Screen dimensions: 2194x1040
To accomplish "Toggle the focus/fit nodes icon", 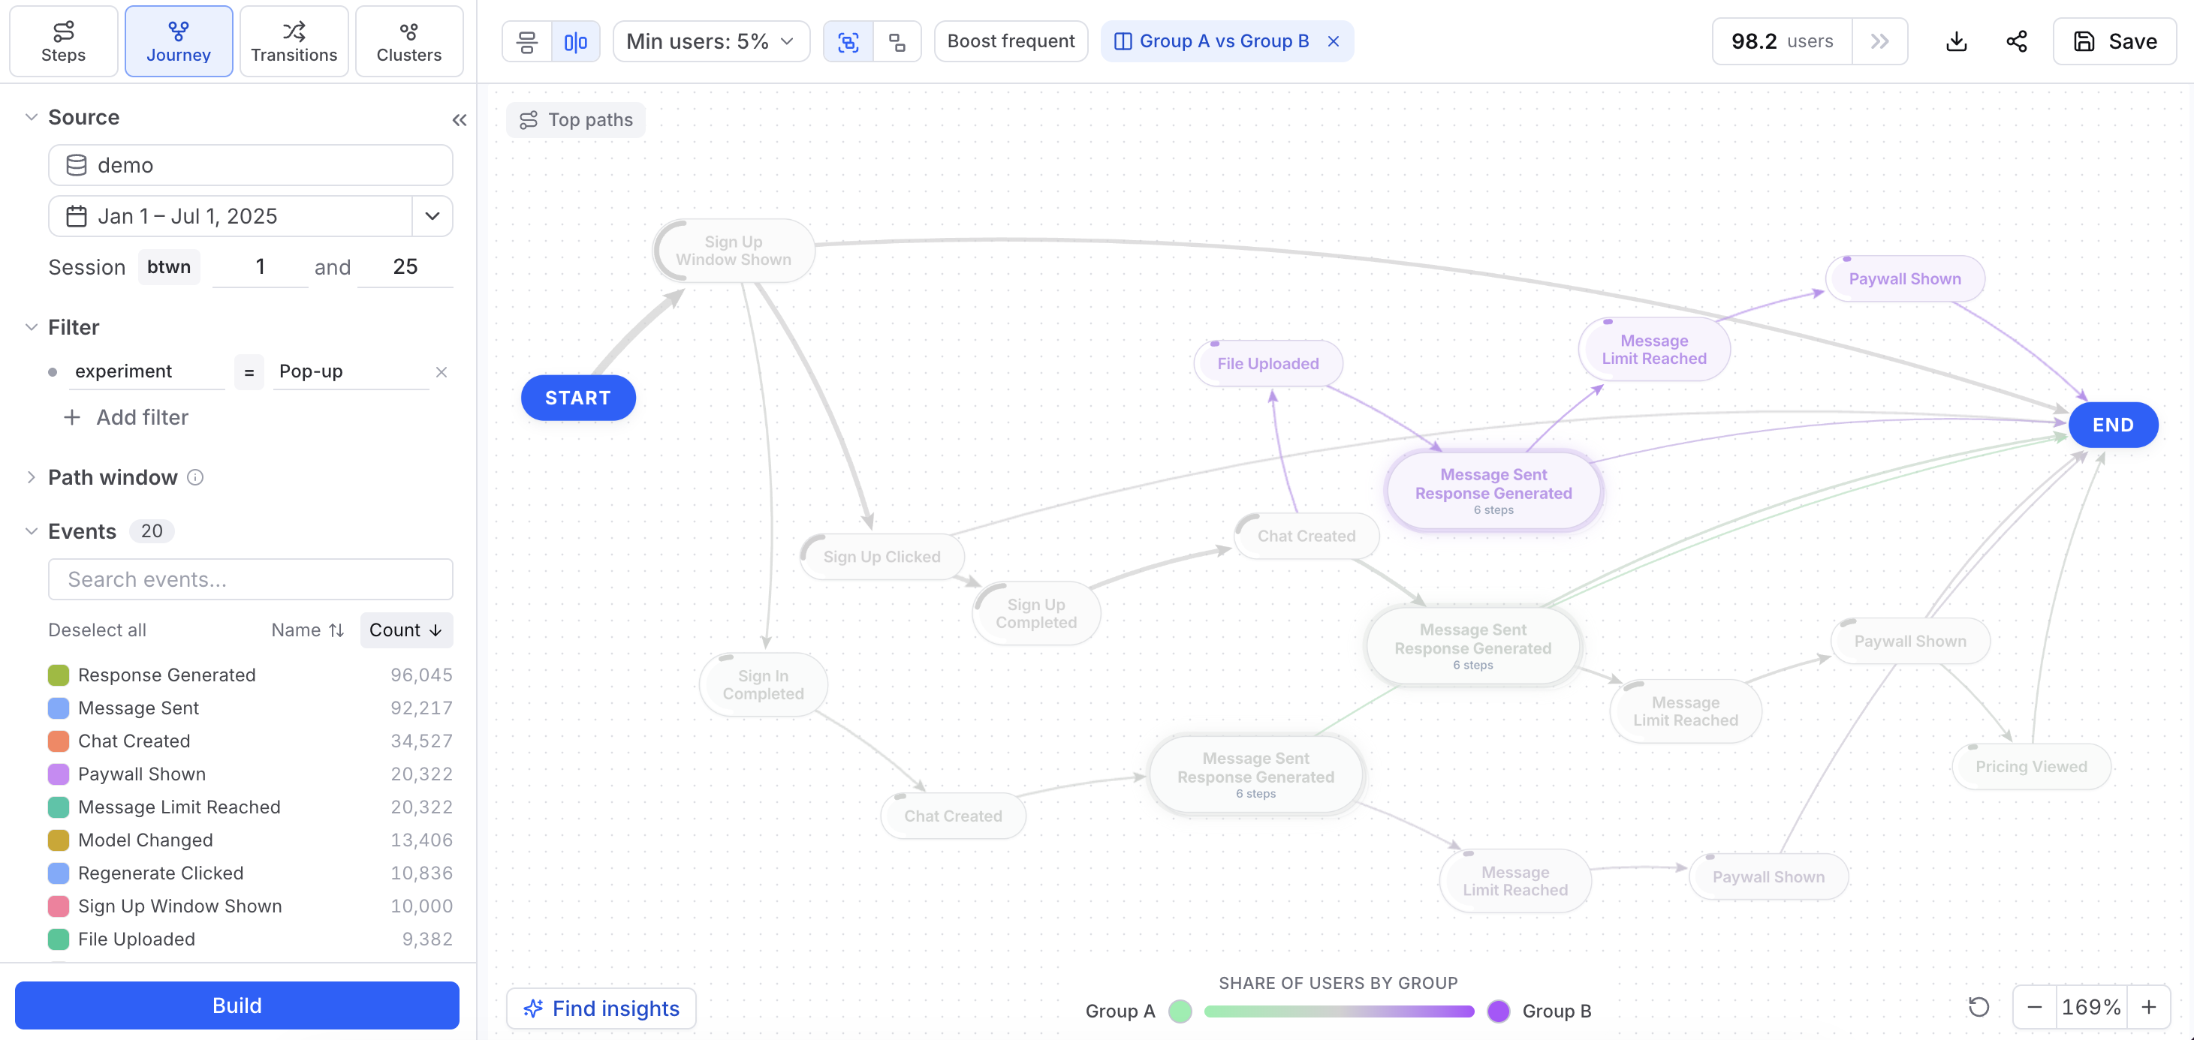I will click(x=848, y=42).
